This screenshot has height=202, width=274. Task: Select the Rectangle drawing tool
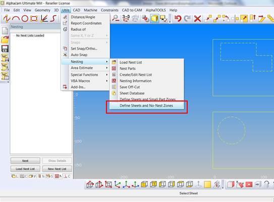[34, 18]
